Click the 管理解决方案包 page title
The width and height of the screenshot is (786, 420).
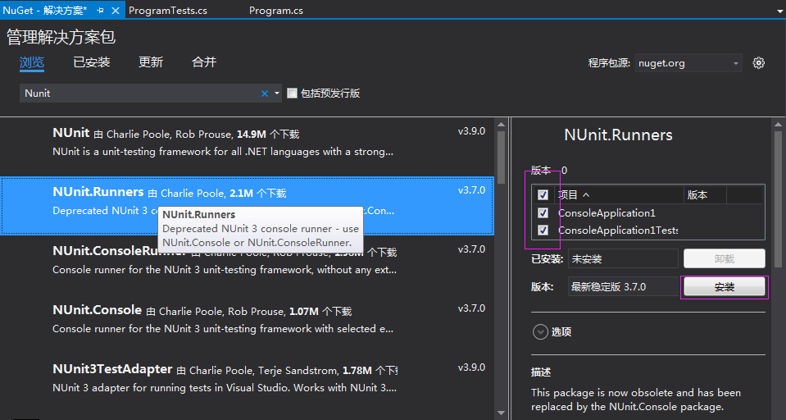pyautogui.click(x=61, y=37)
